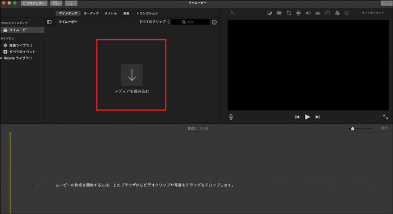Open the すべてのクリップ filter dropdown

pos(154,22)
